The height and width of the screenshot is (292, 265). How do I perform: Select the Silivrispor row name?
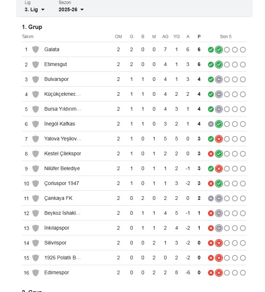[x=55, y=243]
